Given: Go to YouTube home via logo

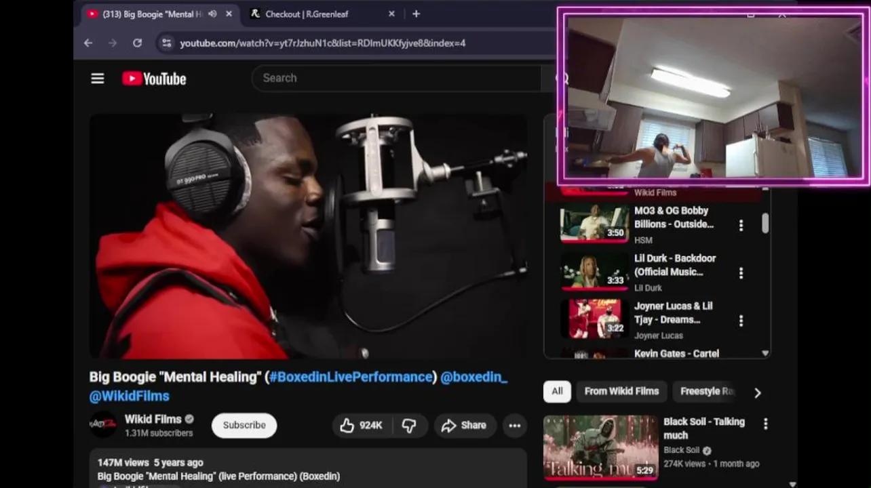Looking at the screenshot, I should tap(154, 79).
